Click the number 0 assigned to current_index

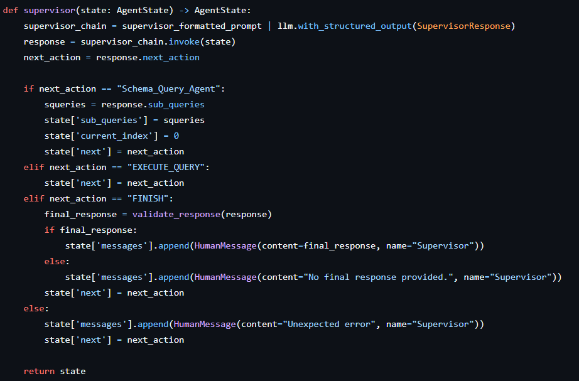click(176, 136)
